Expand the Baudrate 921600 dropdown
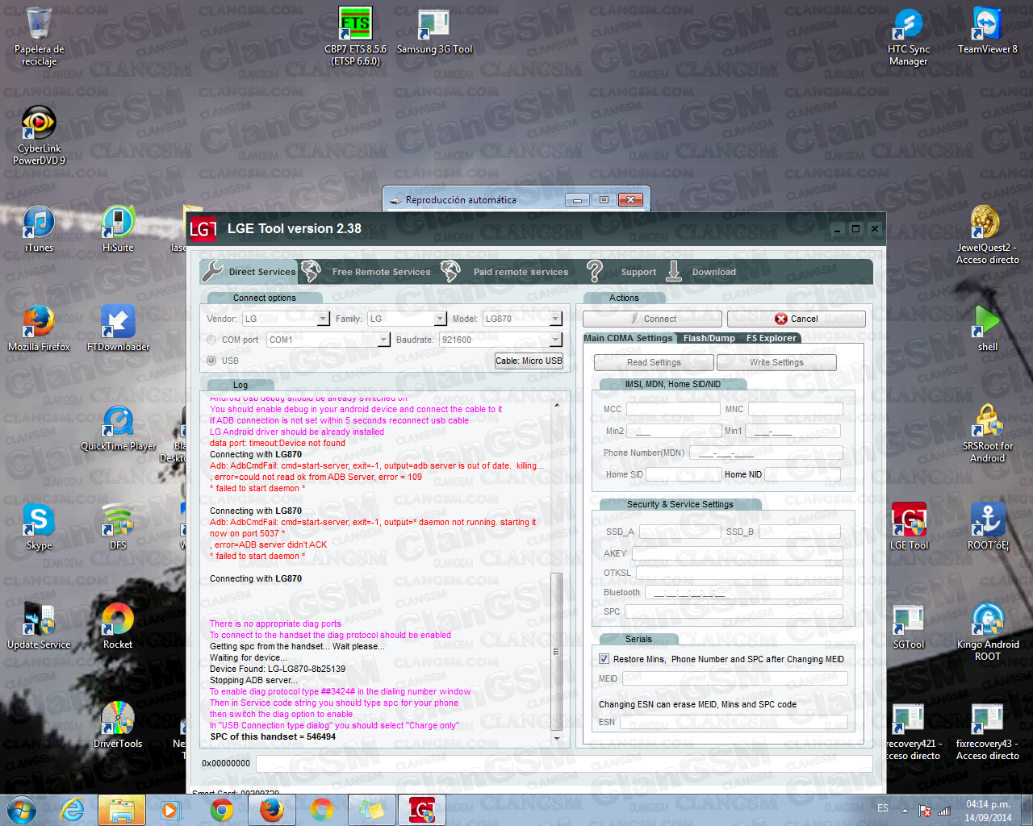The height and width of the screenshot is (826, 1033). (x=556, y=340)
